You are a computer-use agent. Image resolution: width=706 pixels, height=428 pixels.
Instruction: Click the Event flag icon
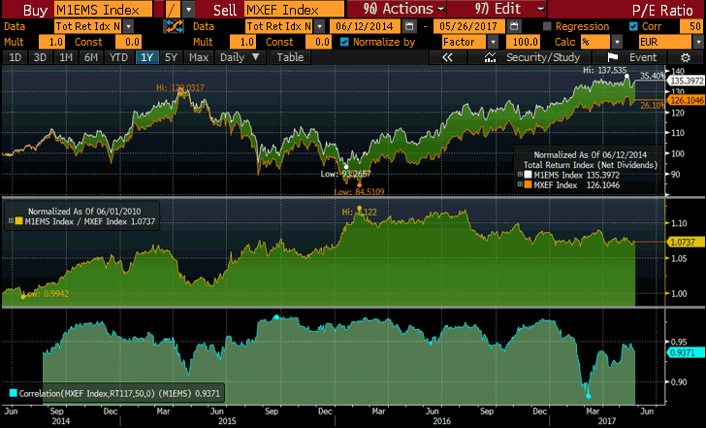[x=613, y=58]
